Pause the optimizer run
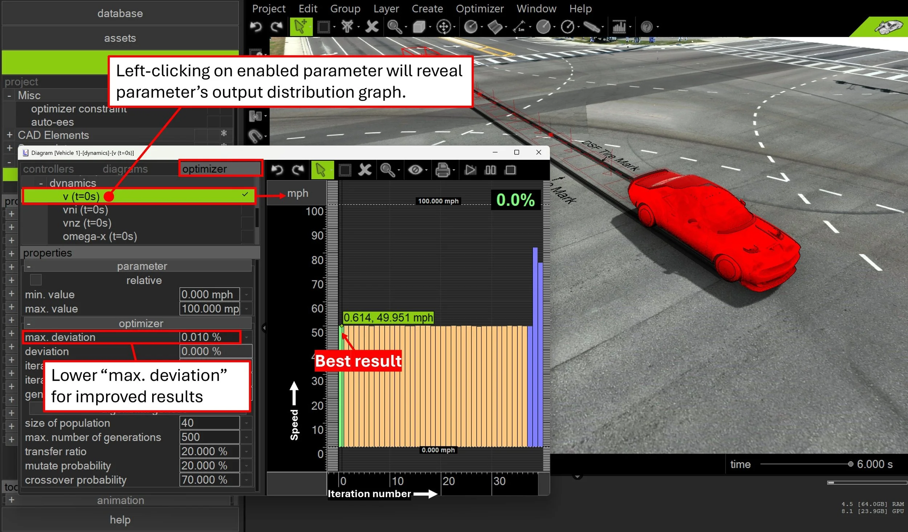 click(x=490, y=170)
